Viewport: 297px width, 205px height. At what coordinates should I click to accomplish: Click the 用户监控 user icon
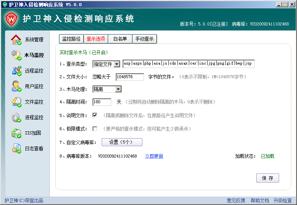(x=16, y=86)
